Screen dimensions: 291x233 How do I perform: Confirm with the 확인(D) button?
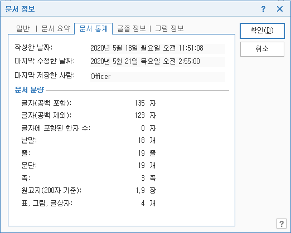(262, 31)
